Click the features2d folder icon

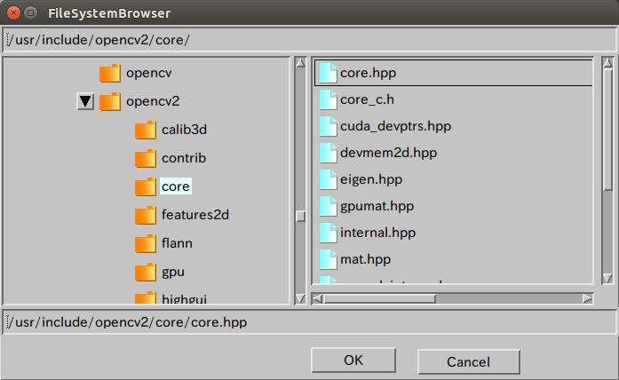(x=146, y=216)
